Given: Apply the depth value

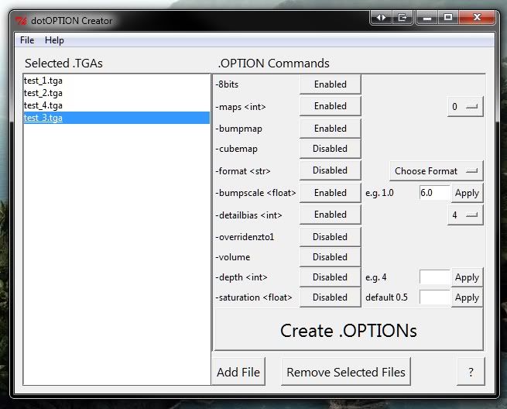Looking at the screenshot, I should click(467, 277).
